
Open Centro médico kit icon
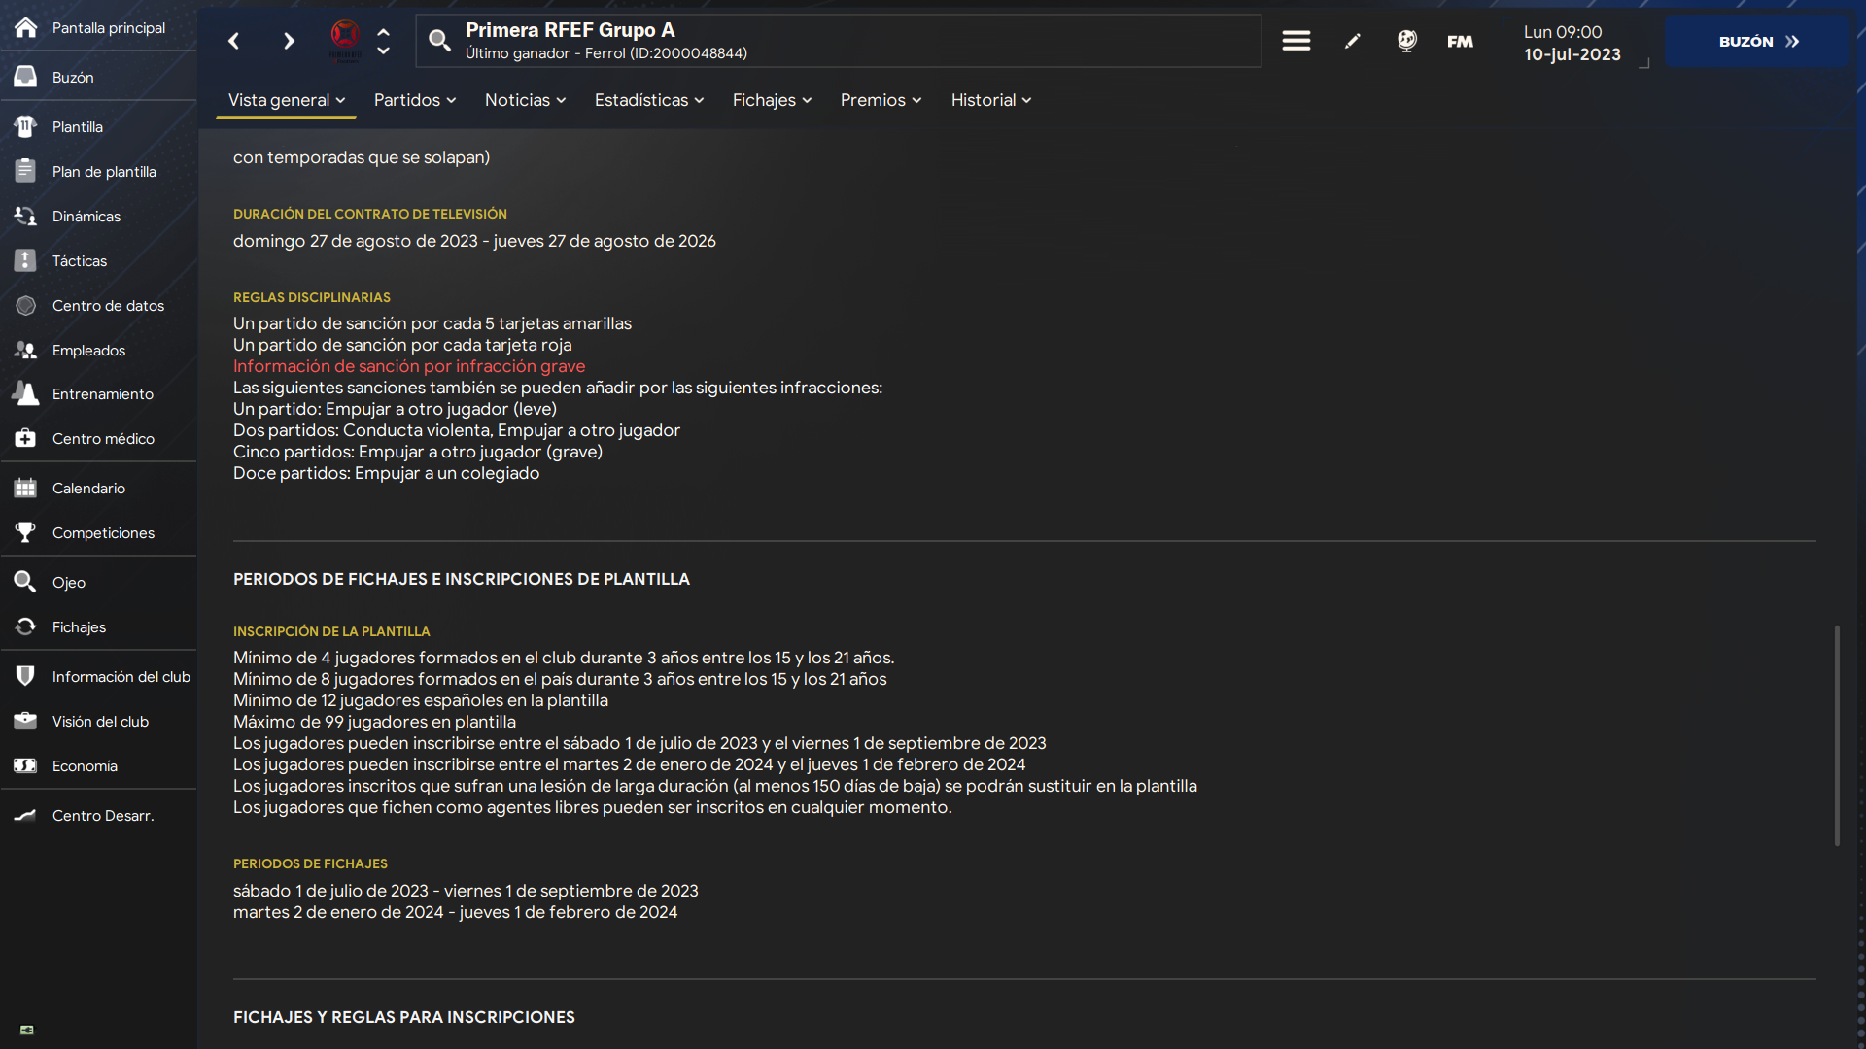click(26, 438)
